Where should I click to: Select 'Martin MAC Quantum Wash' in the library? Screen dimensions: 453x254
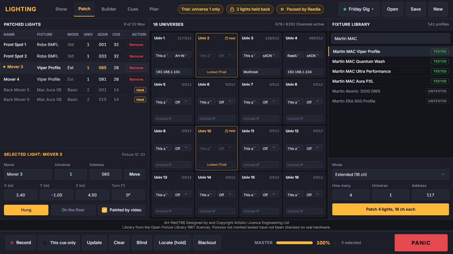click(x=391, y=62)
